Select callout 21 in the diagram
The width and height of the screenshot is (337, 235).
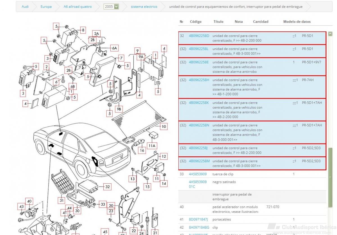click(155, 232)
